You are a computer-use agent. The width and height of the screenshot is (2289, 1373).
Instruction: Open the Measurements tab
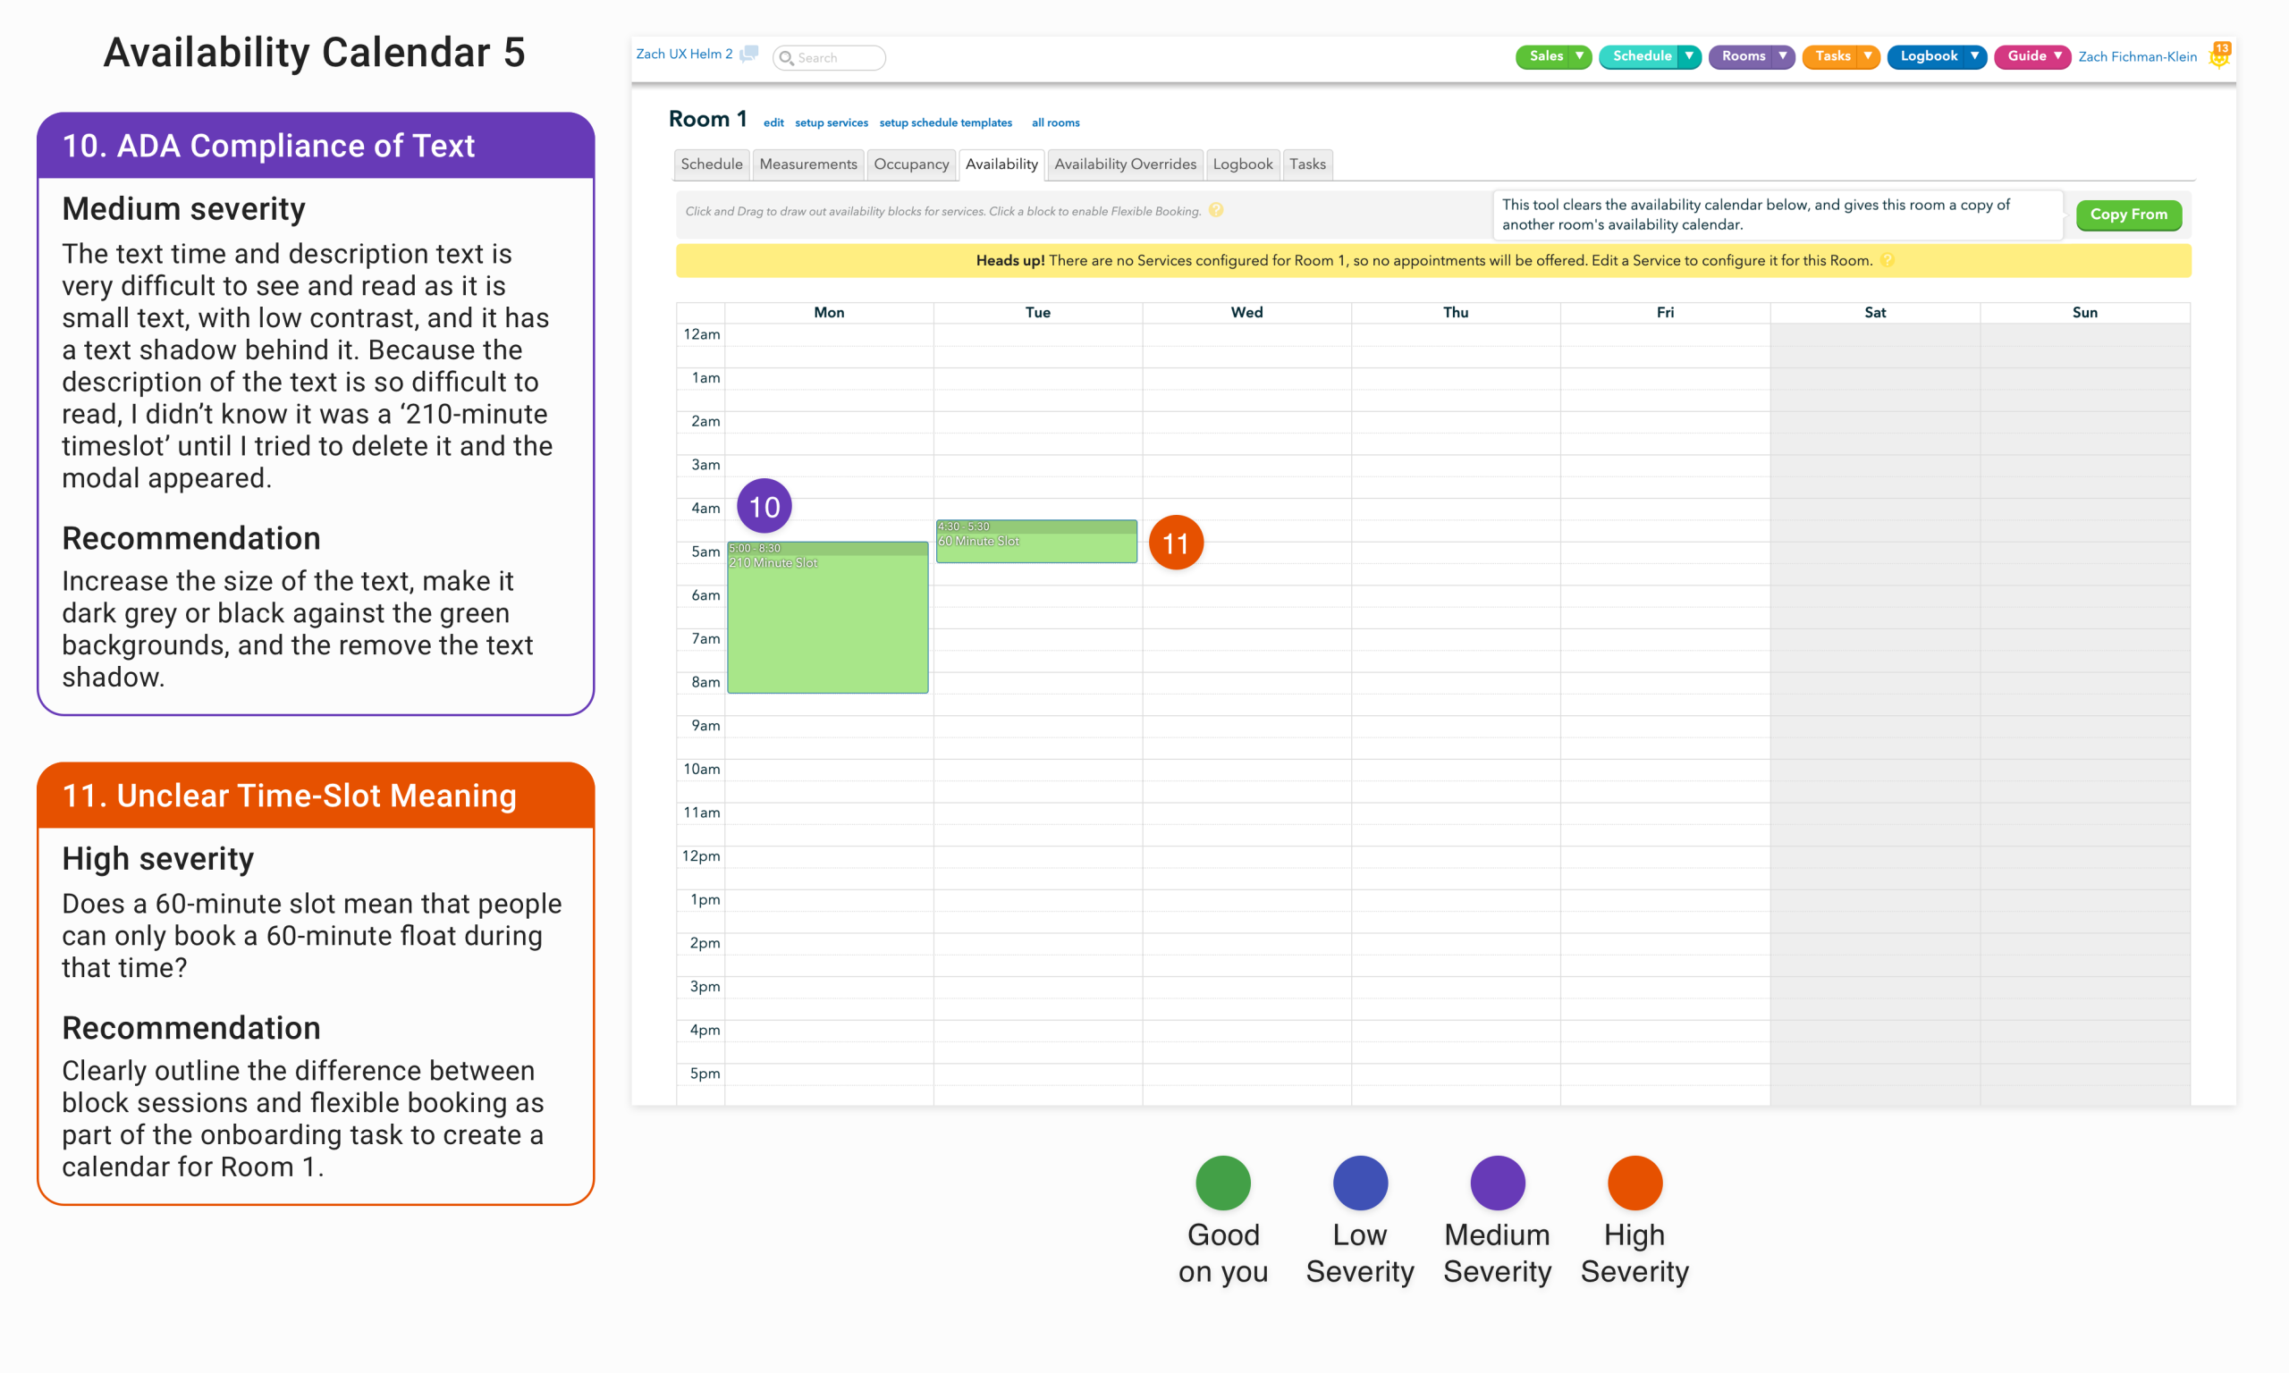click(x=807, y=164)
